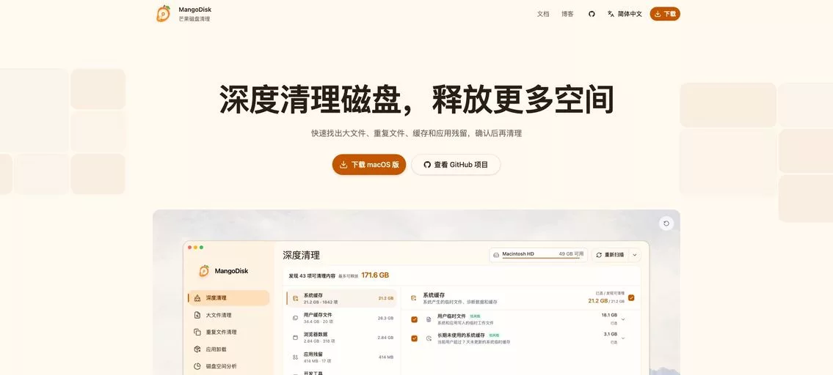Click the 应用残留 category icon
Screen dimensions: 833x375
(x=295, y=357)
